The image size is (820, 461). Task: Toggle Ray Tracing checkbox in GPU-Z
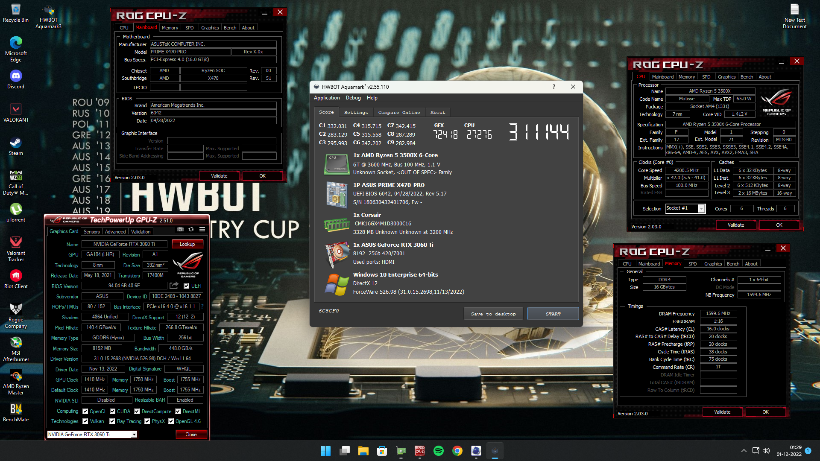tap(112, 421)
